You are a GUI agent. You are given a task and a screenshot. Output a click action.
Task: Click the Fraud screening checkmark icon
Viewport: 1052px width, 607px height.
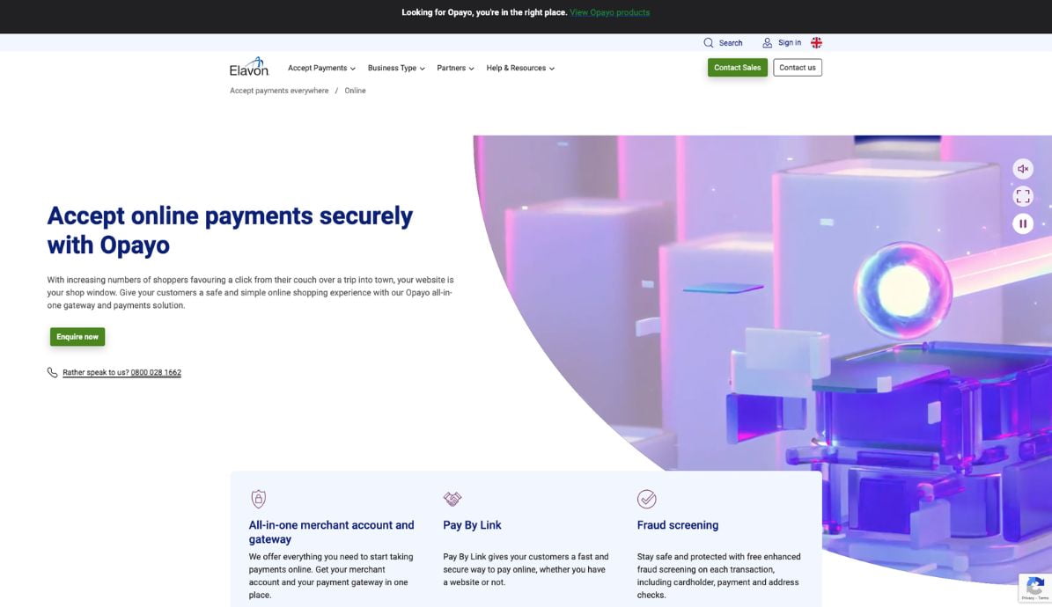[x=646, y=498]
